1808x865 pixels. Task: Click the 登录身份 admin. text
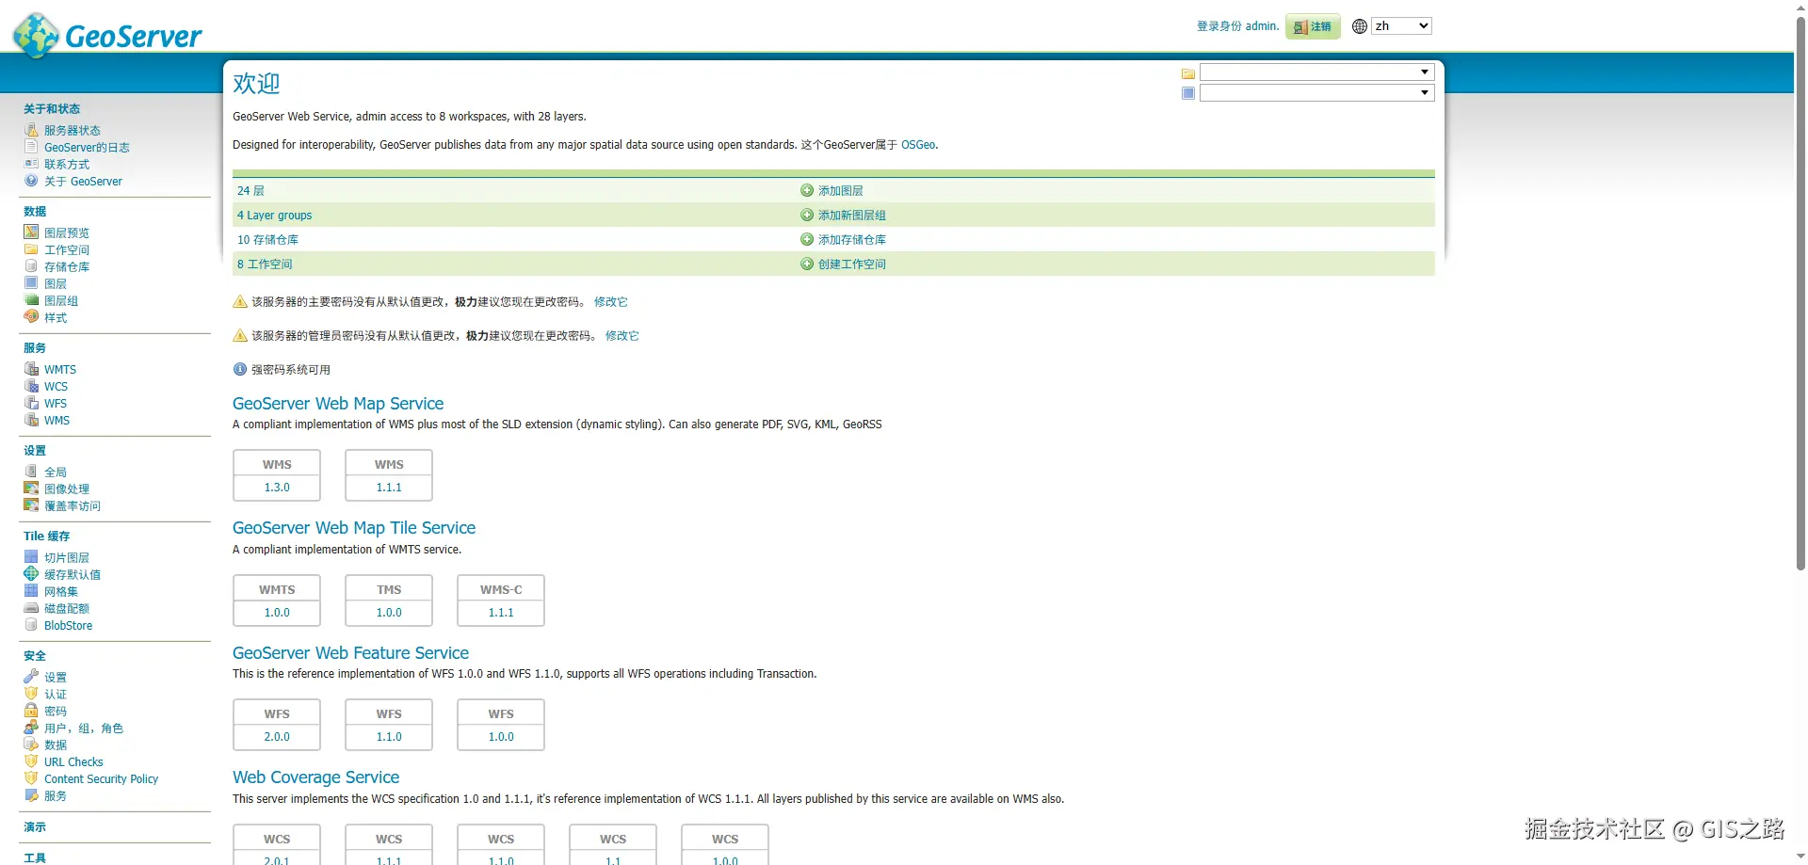coord(1237,26)
